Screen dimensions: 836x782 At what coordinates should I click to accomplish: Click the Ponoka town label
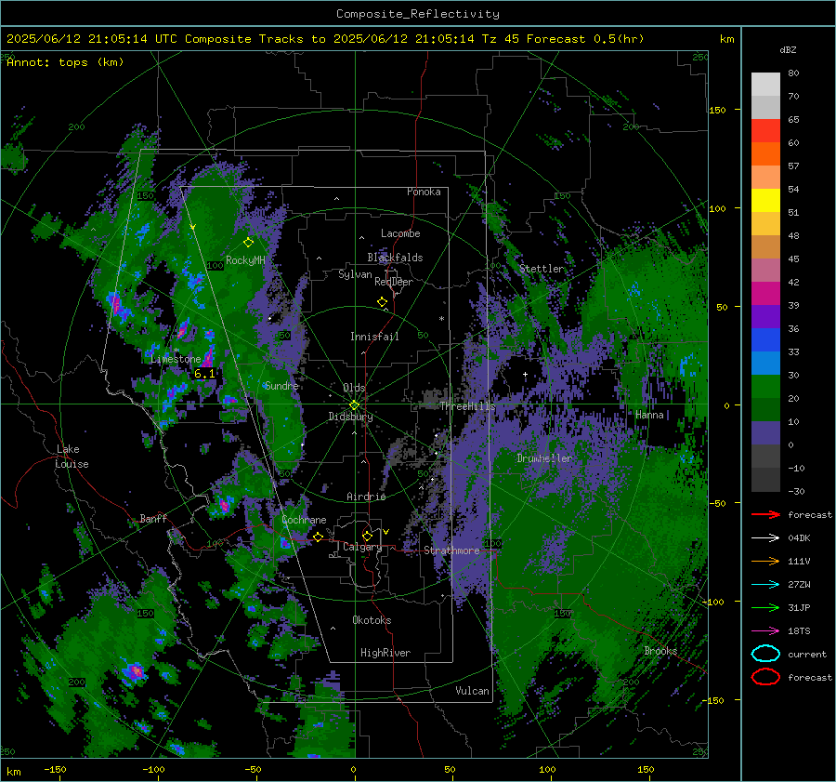[x=424, y=192]
